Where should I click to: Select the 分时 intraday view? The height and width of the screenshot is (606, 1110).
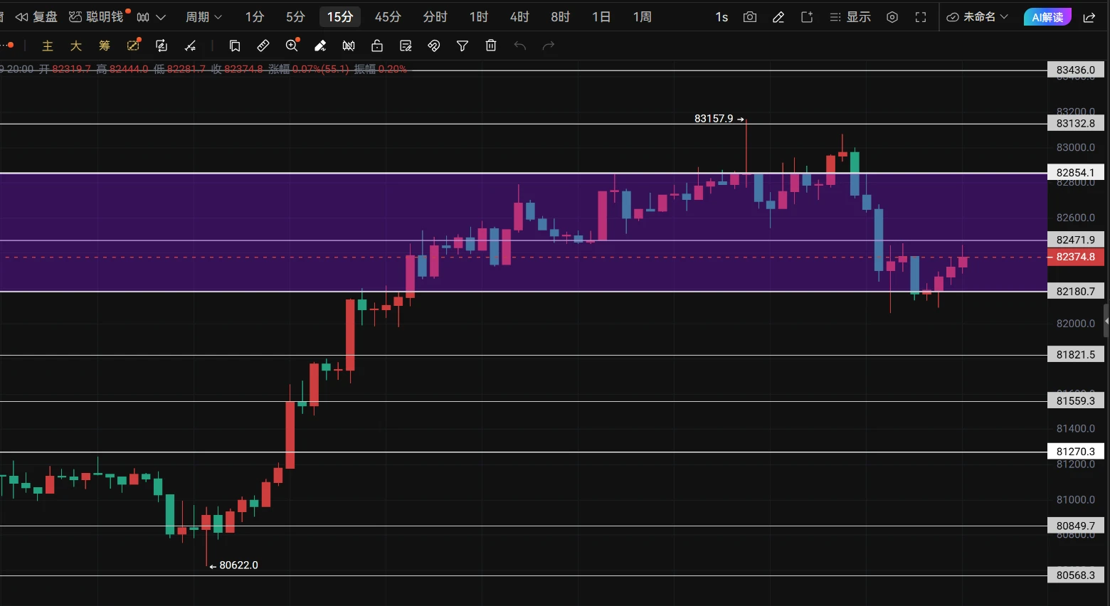tap(435, 17)
